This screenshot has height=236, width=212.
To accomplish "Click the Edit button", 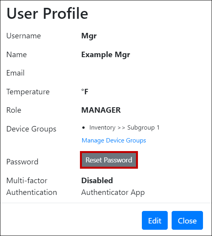I will (x=155, y=220).
